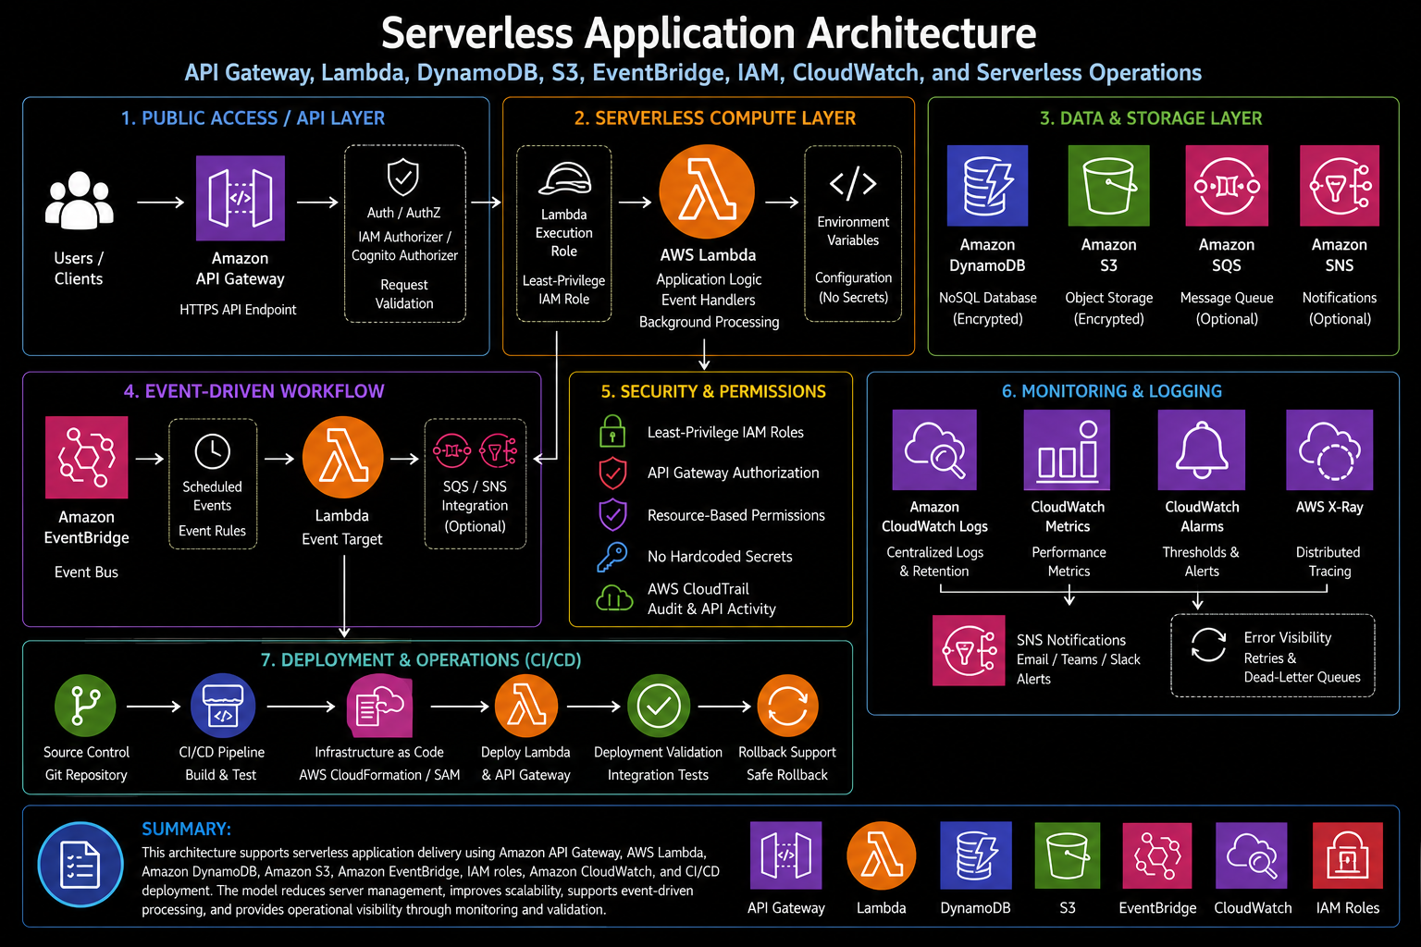Select the AWS CloudTrail cloud icon

614,599
